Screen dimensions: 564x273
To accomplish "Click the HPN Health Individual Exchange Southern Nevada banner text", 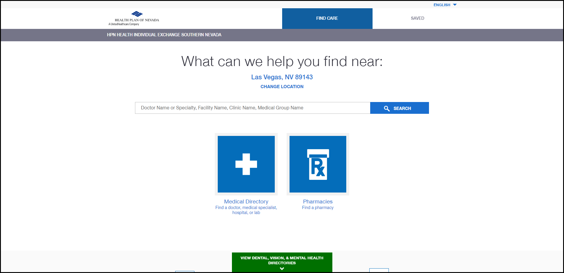I will pyautogui.click(x=164, y=35).
